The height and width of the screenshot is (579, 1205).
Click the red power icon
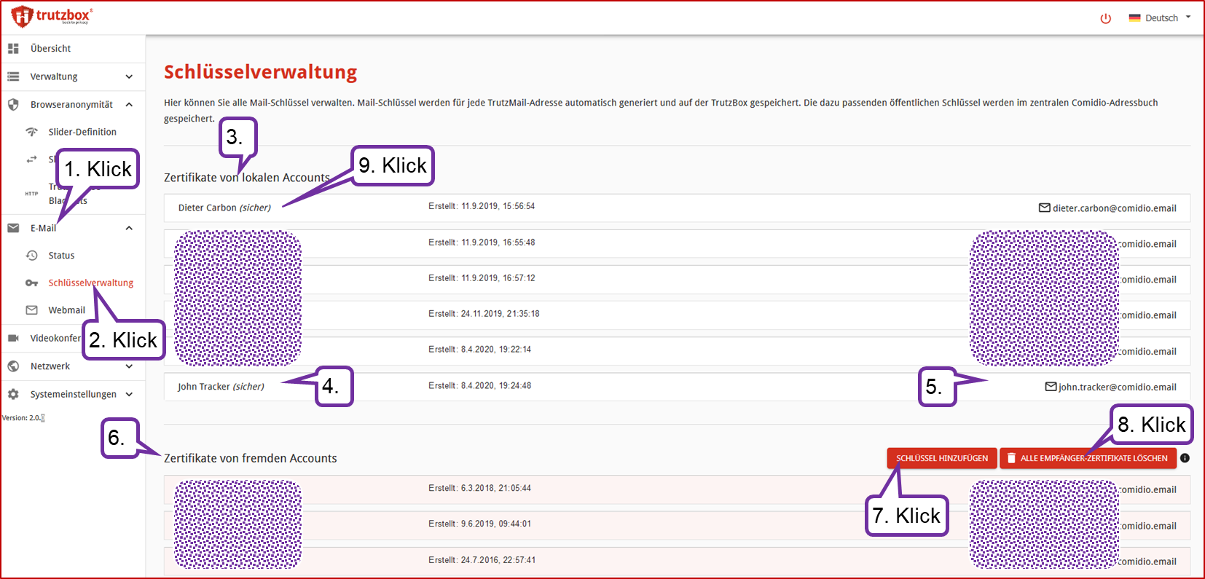click(1105, 18)
